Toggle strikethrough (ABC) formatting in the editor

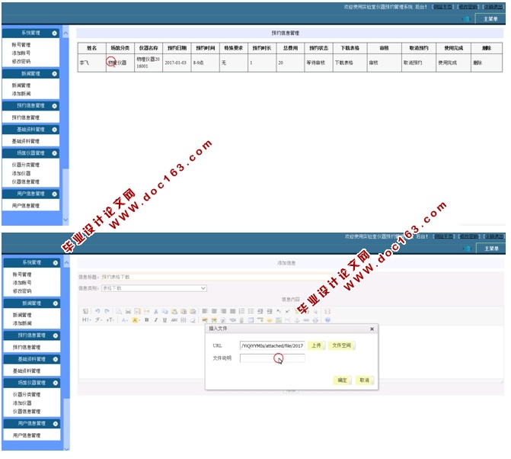point(174,320)
